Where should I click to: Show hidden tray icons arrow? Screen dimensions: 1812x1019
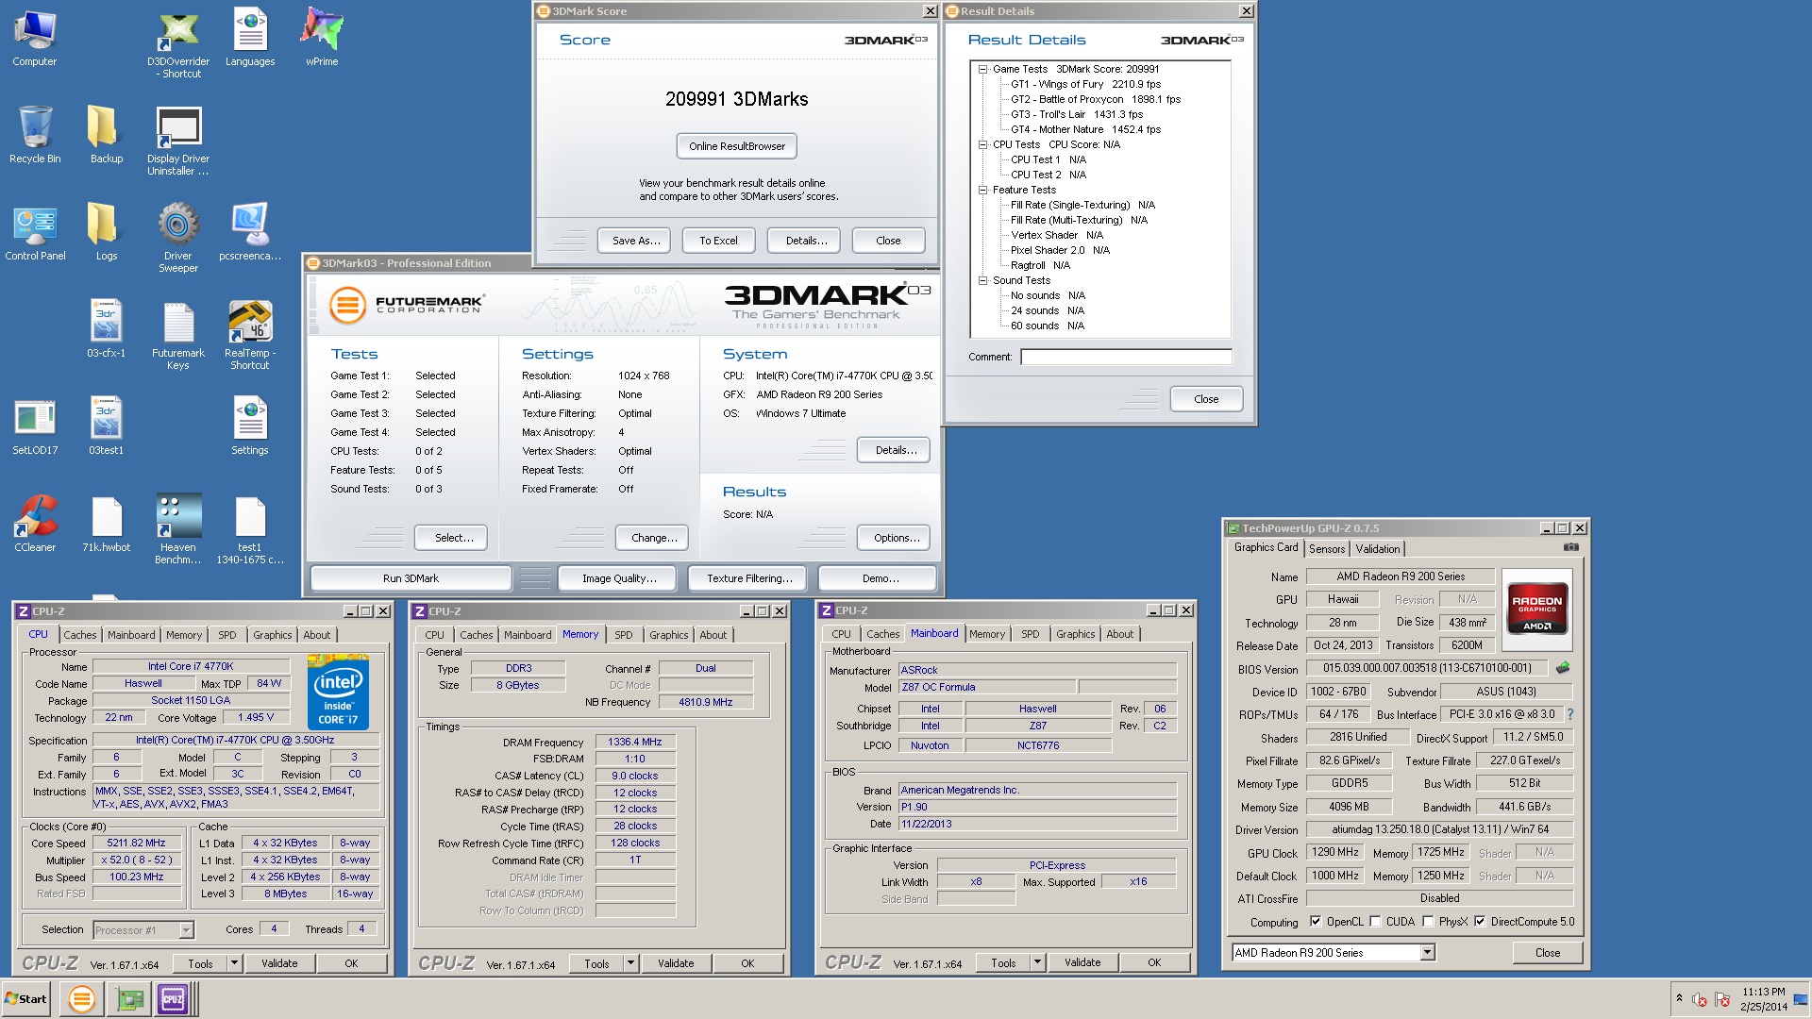coord(1679,998)
